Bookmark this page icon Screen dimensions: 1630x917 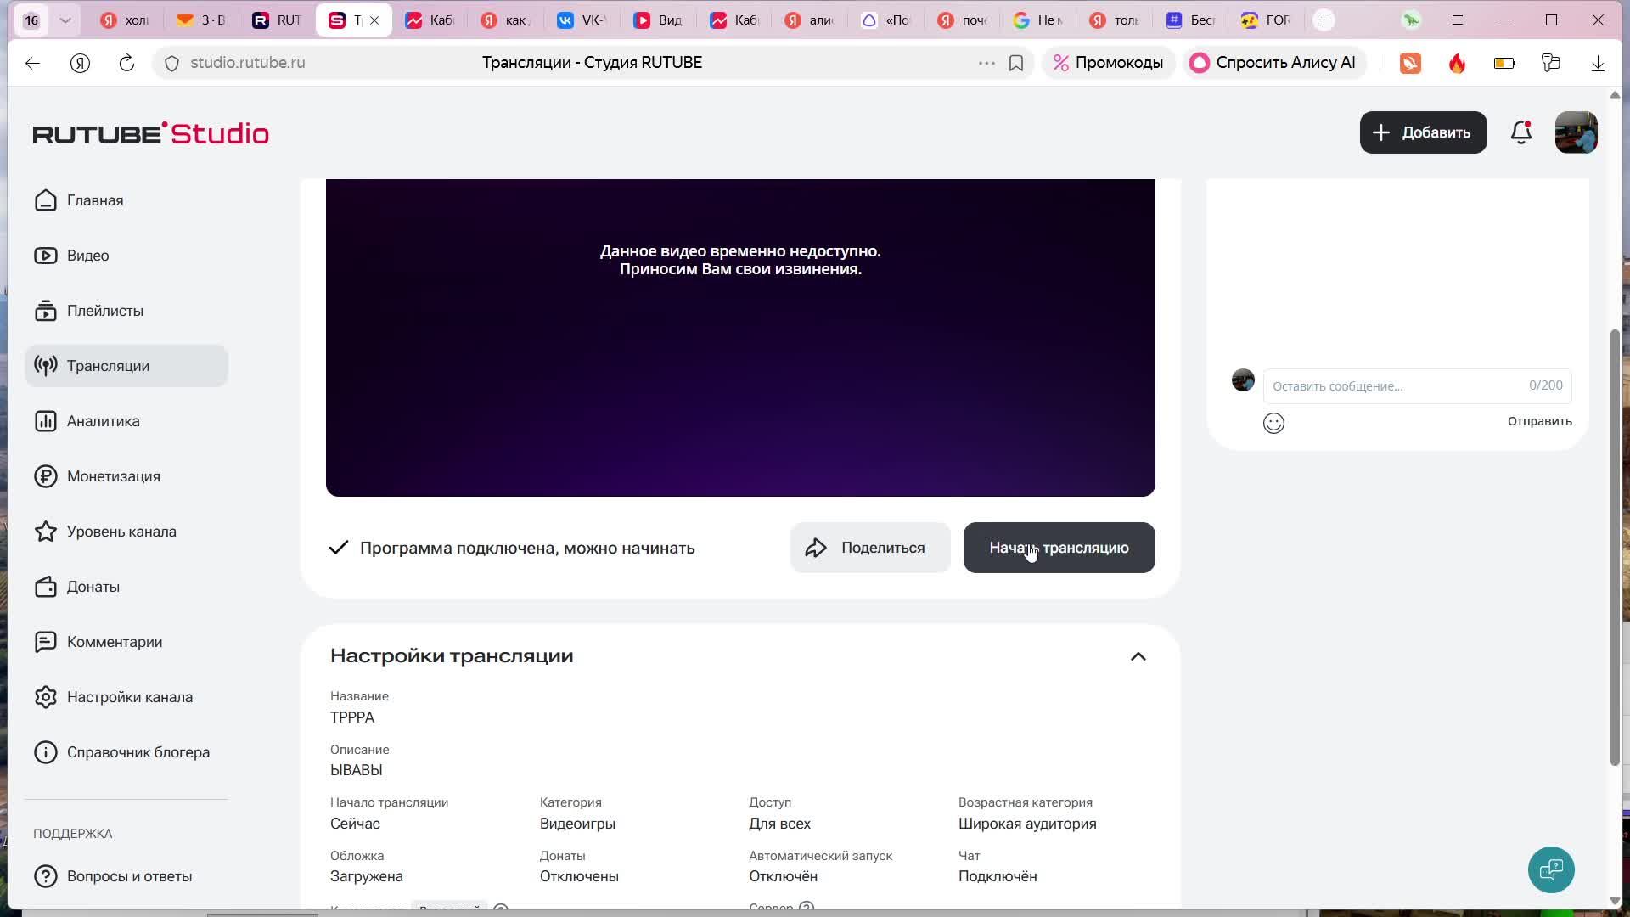tap(1016, 63)
